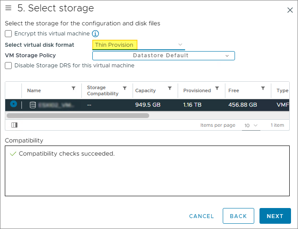Click the Type column header

click(x=282, y=90)
